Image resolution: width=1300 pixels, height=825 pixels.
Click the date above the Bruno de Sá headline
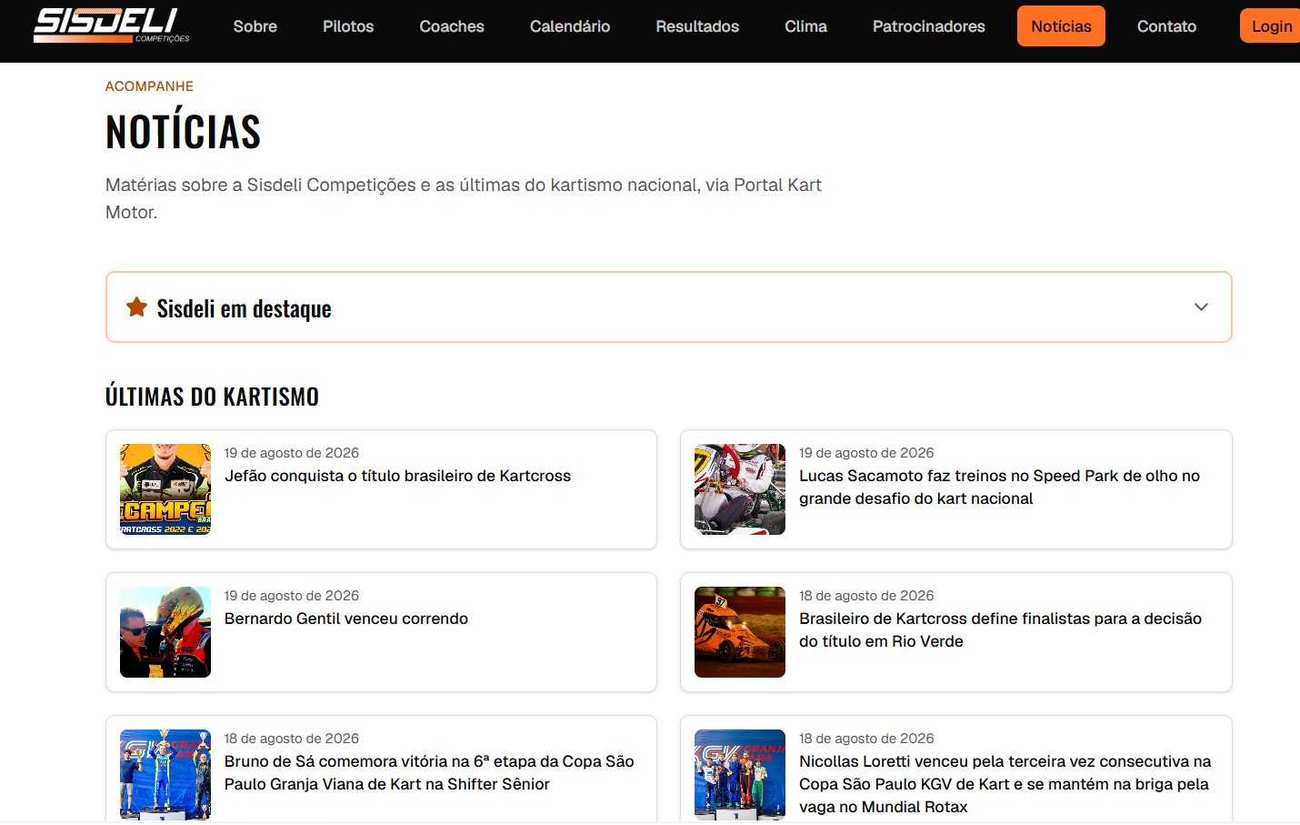coord(292,739)
